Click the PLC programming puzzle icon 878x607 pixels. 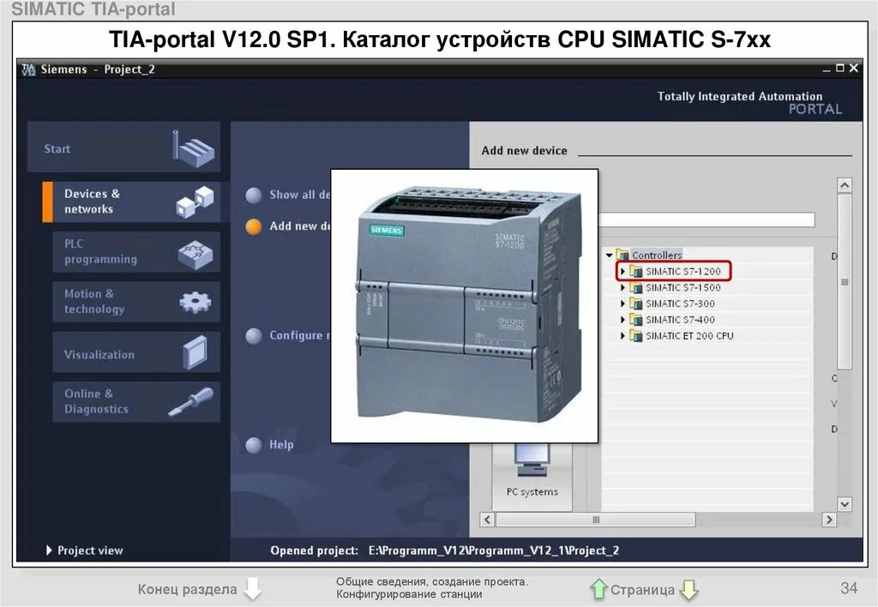click(195, 255)
